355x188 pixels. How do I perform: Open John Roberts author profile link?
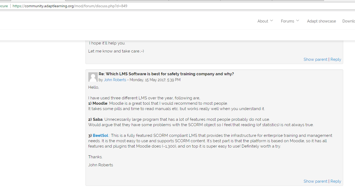coord(115,80)
